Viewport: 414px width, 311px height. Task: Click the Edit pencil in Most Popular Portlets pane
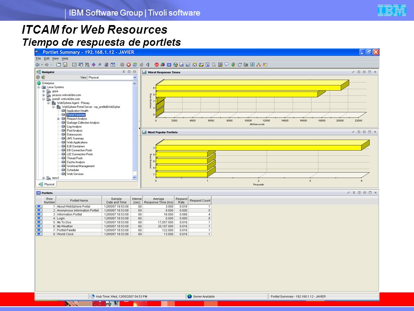coord(353,132)
